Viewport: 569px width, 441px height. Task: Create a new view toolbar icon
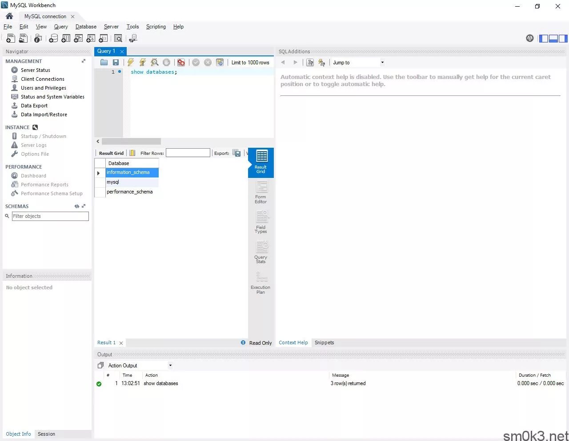(x=78, y=39)
